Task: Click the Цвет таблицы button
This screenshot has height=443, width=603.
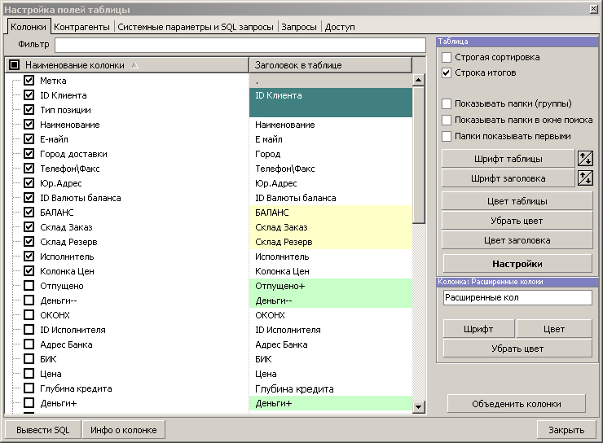Action: pos(517,201)
